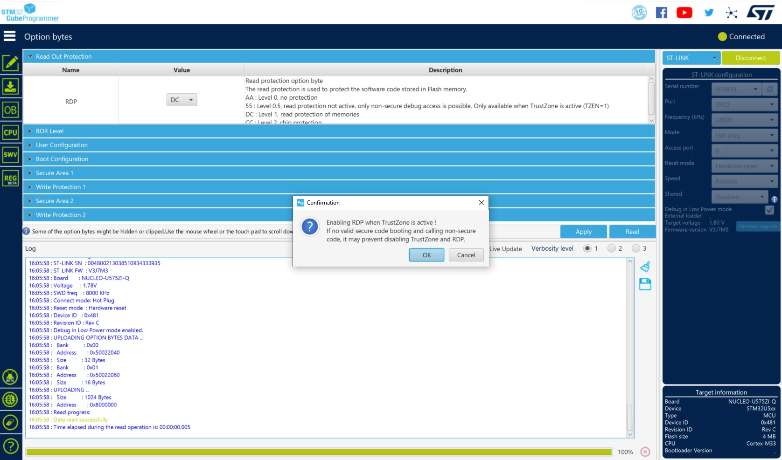
Task: Cancel progress with the red X icon
Action: pos(645,452)
